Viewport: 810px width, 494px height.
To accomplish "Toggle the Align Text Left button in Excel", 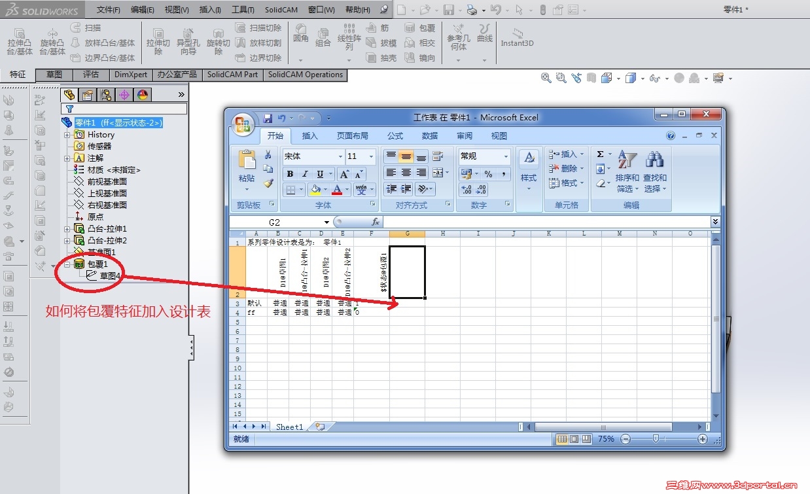I will click(x=391, y=173).
